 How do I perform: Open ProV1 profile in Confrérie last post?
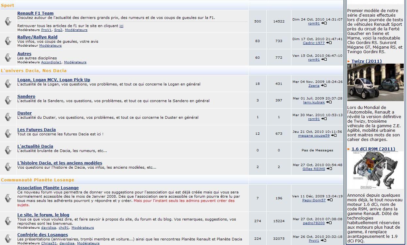(314, 241)
